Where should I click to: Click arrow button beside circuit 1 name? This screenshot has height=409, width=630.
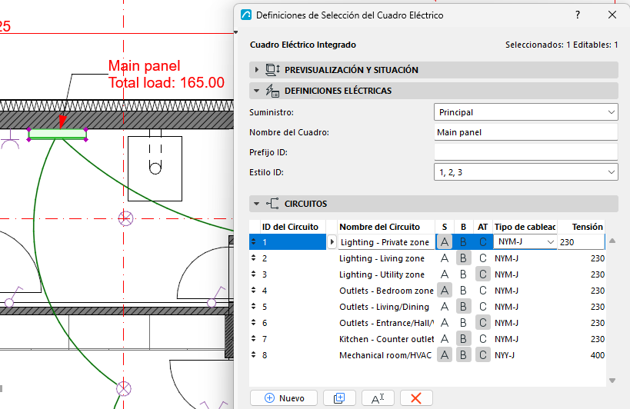point(332,242)
